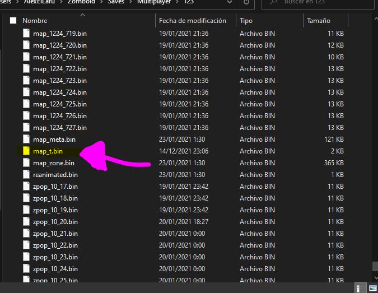Select the file icon of zpop_10_17.bin
The image size is (378, 293).
coord(26,186)
